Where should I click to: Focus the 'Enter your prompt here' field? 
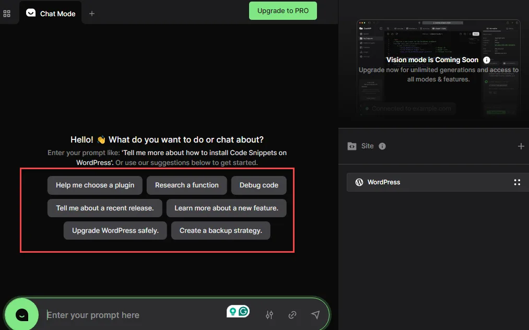click(135, 315)
